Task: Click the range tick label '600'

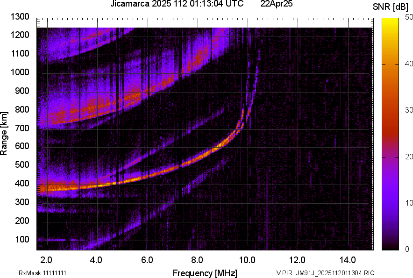Action: (x=22, y=146)
